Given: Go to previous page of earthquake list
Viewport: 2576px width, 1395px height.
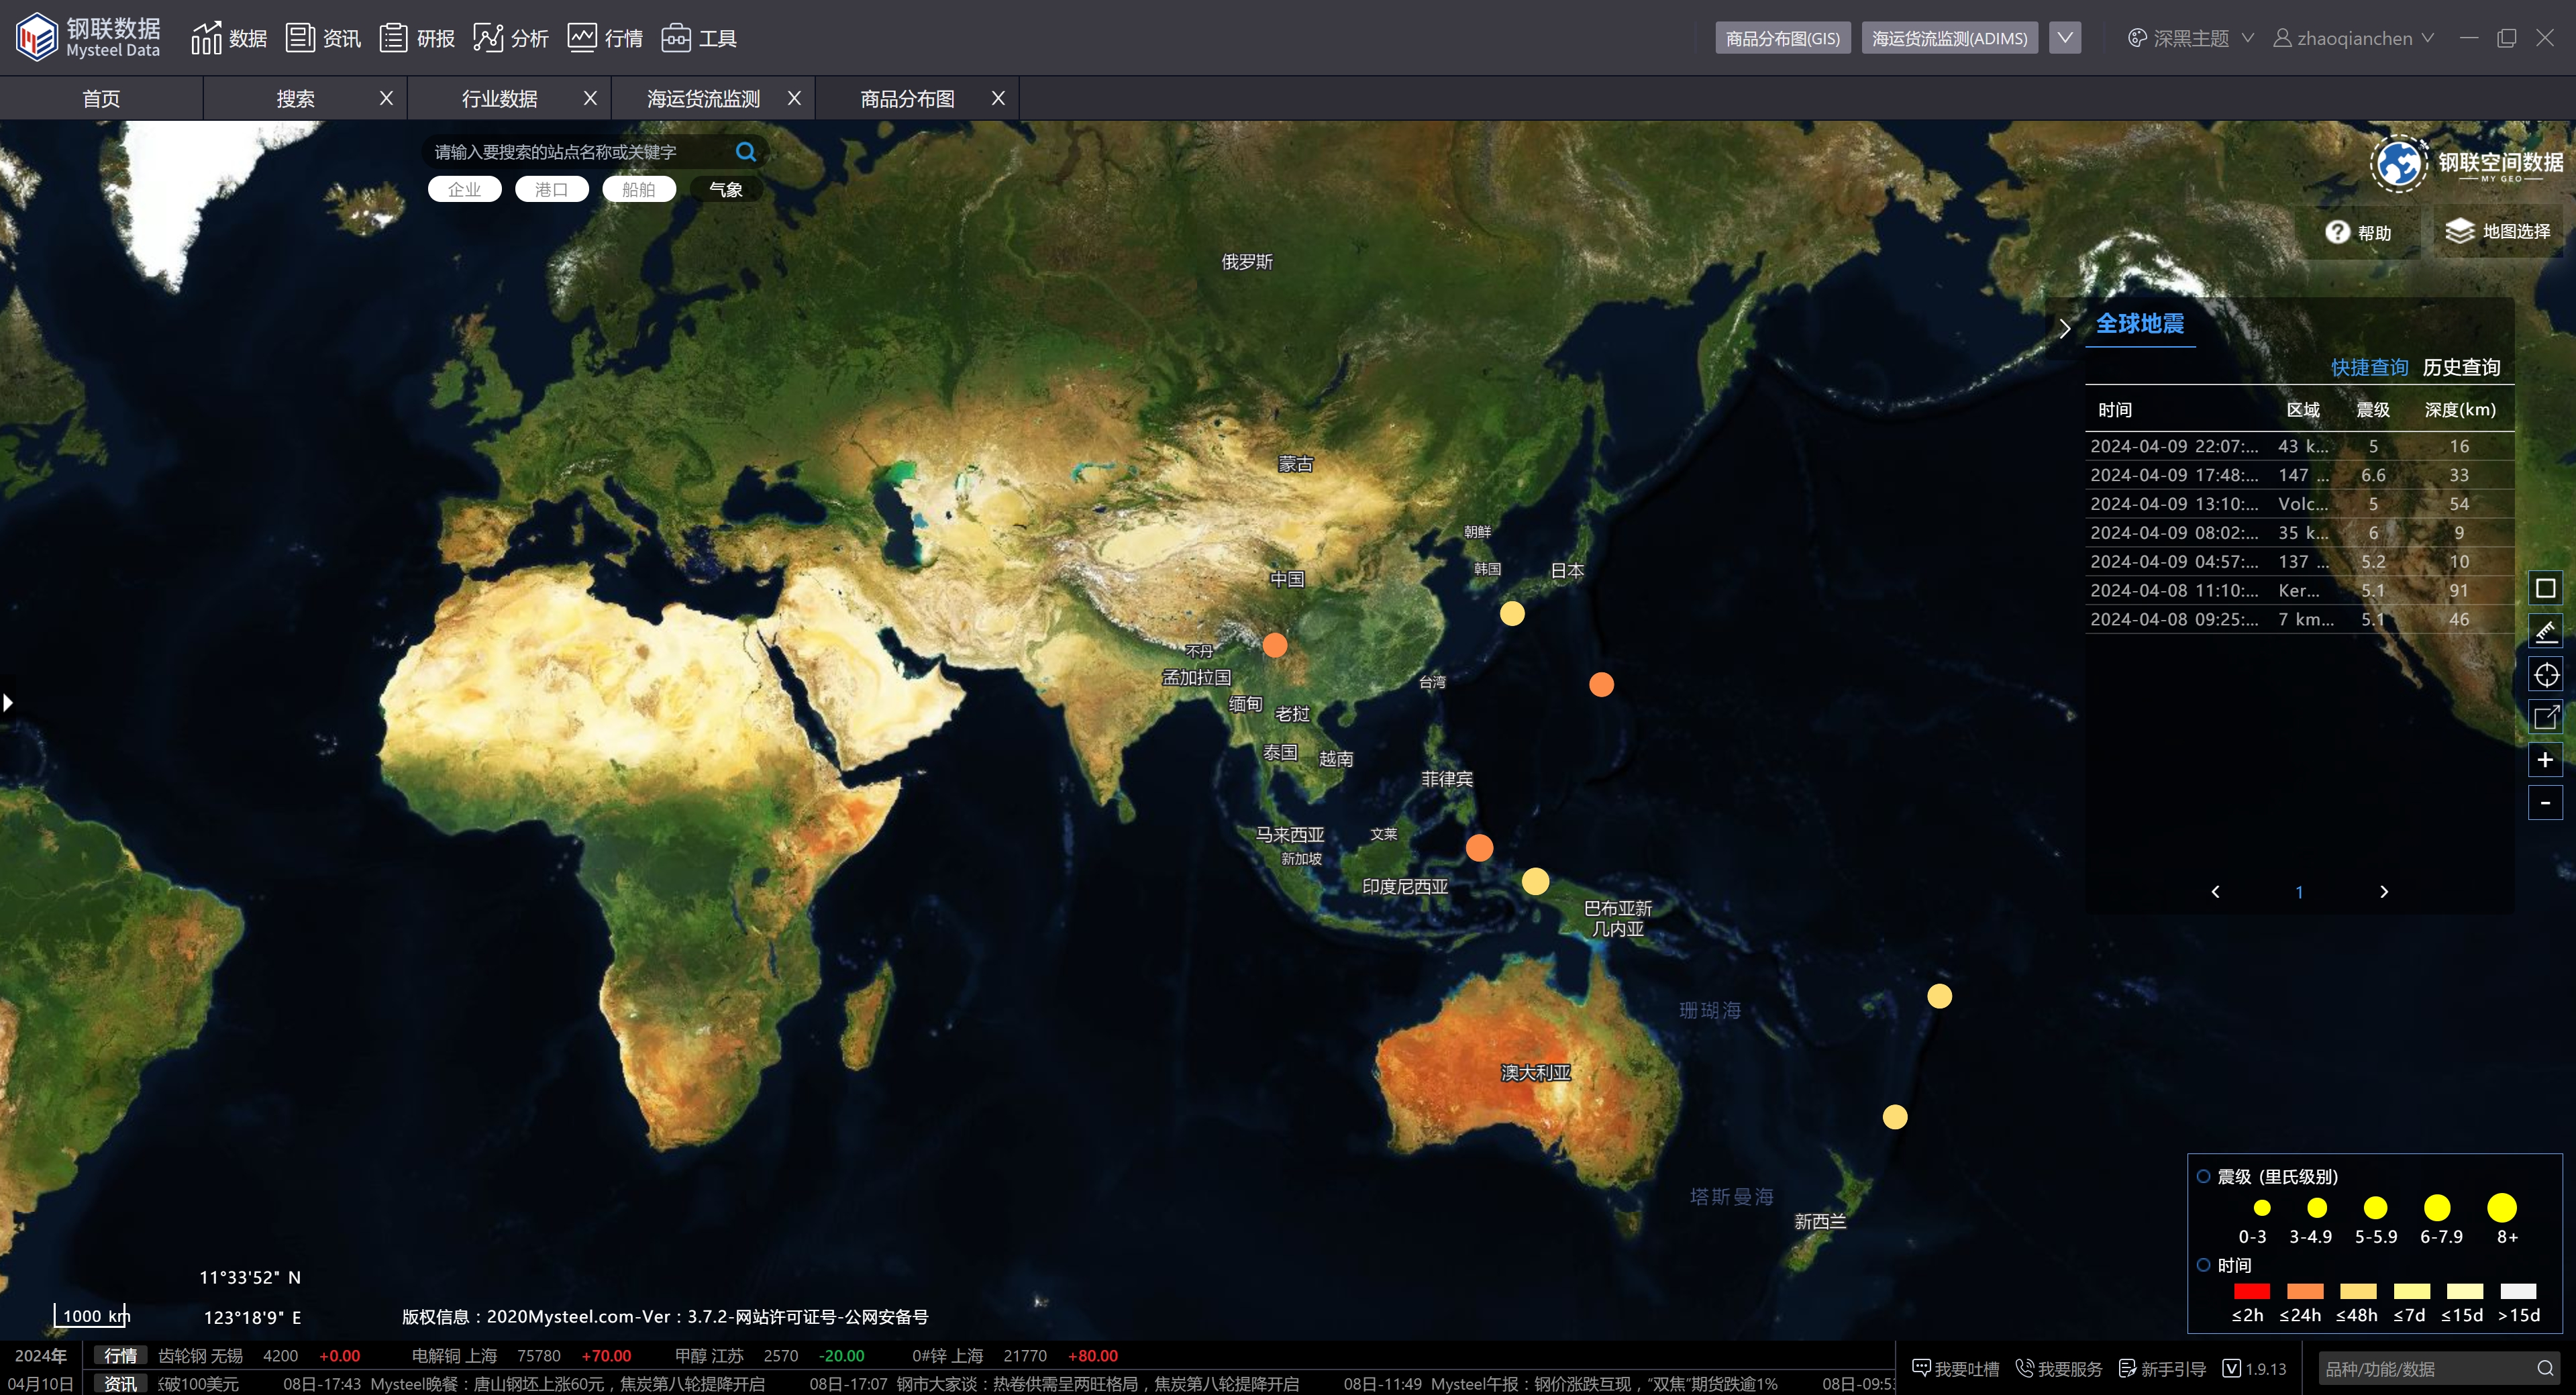Looking at the screenshot, I should point(2215,892).
